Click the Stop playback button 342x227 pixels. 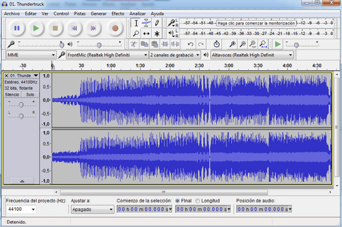[x=55, y=28]
